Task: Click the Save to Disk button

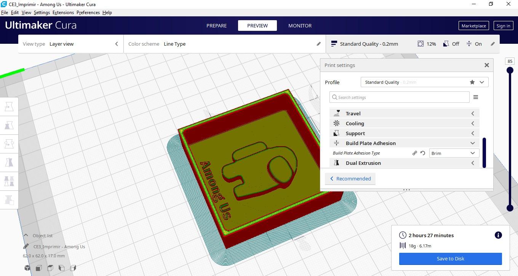Action: click(451, 258)
